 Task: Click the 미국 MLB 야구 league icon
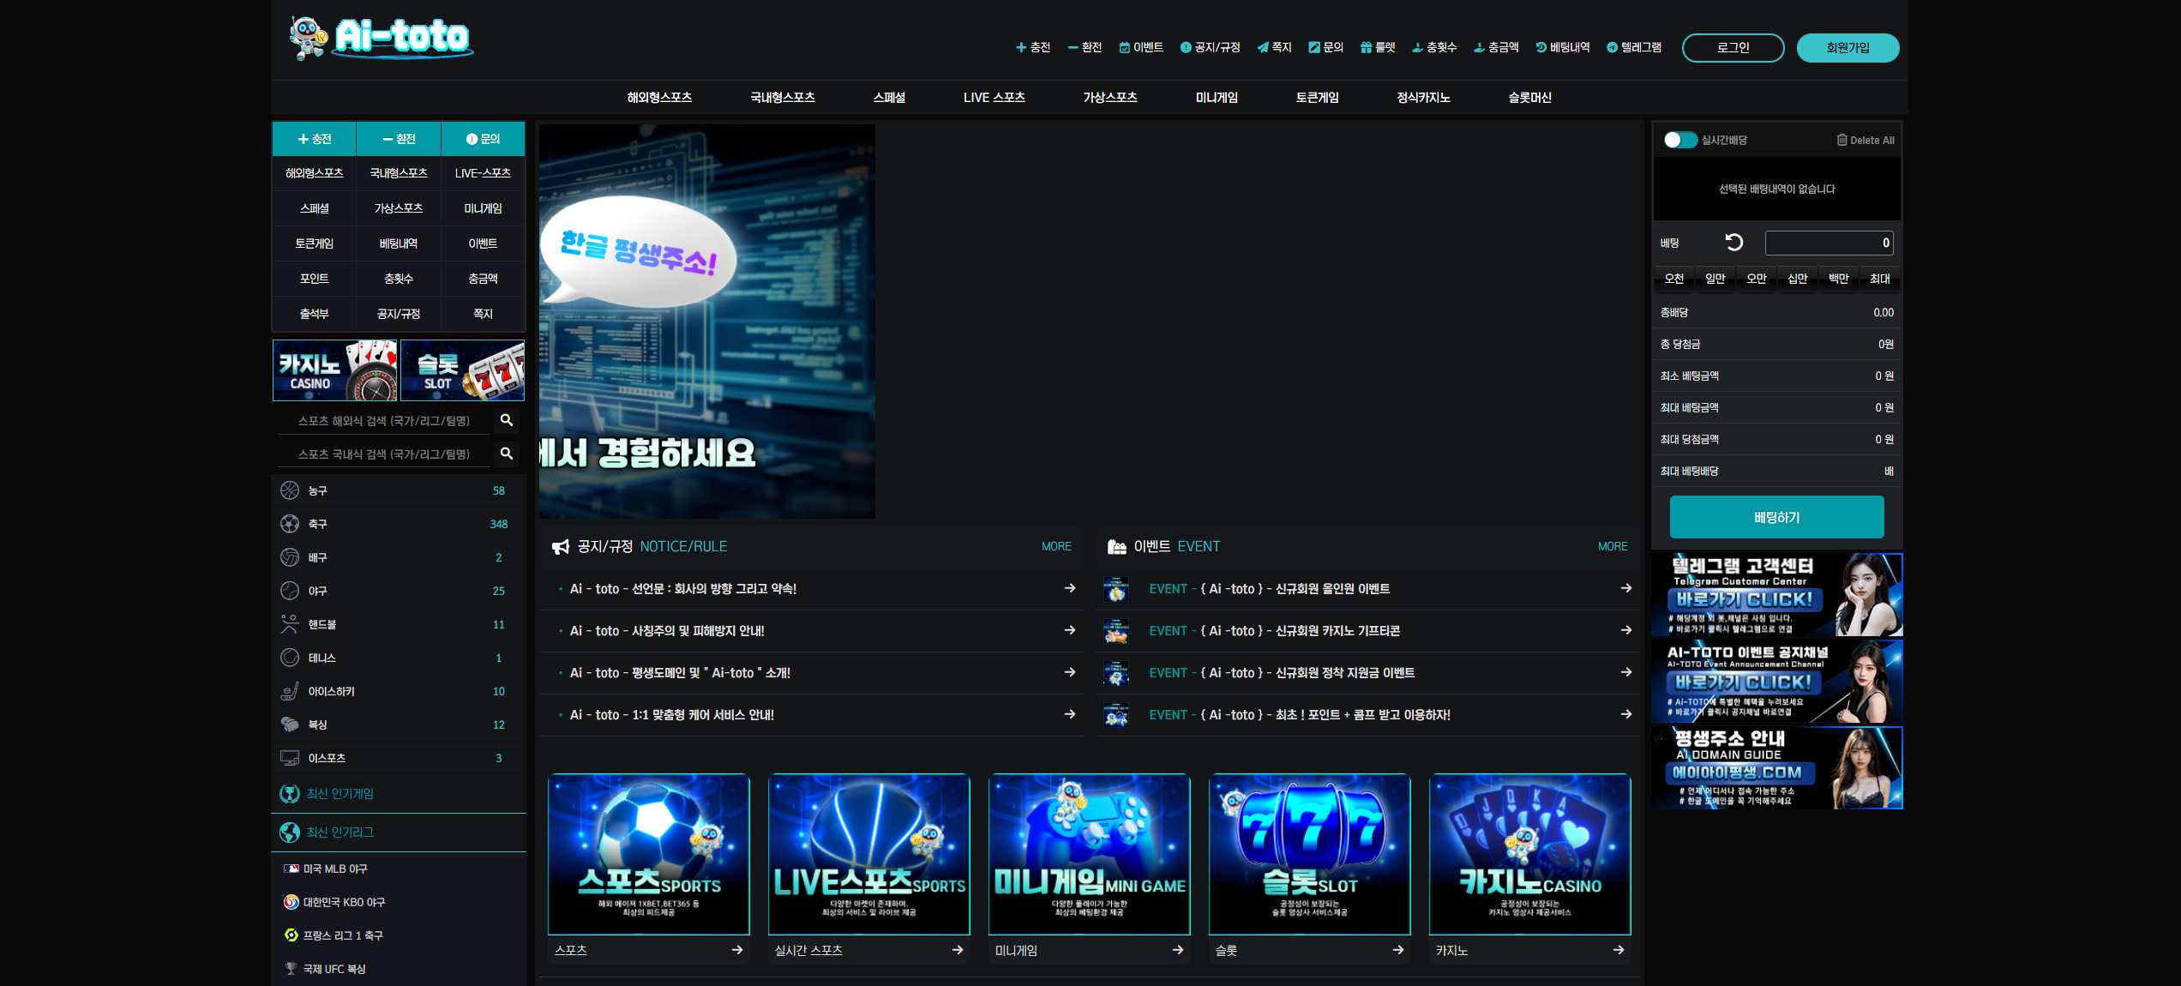pos(291,869)
